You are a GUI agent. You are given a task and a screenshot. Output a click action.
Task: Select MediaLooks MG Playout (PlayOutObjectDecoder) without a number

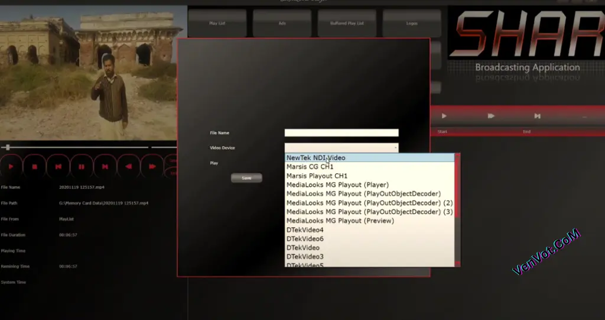(370, 193)
